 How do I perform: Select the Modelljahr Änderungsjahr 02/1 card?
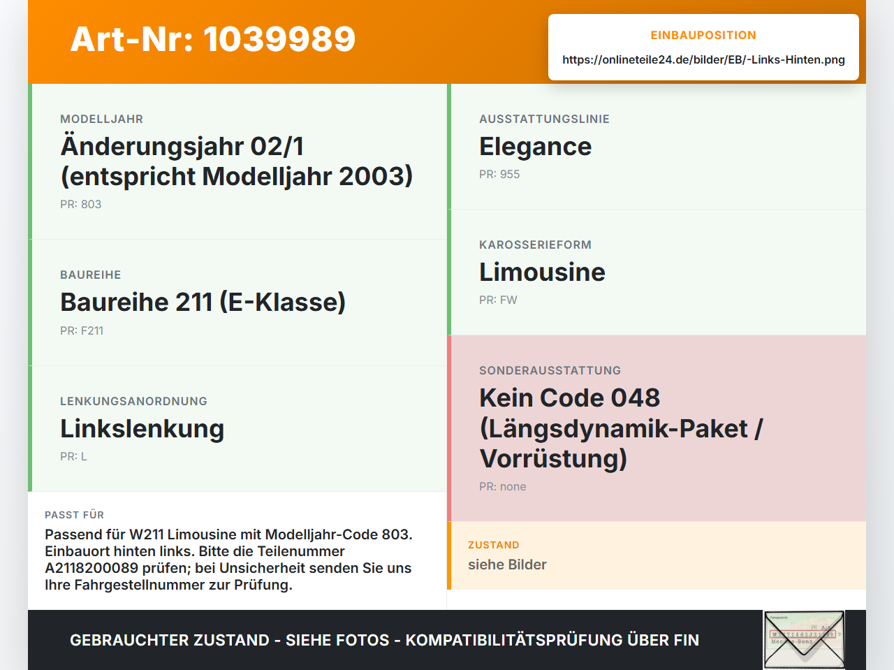coord(237,161)
